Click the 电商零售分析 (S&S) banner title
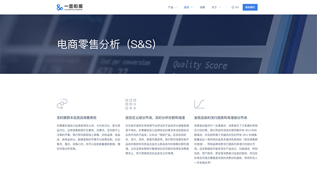This screenshot has width=317, height=178. click(x=107, y=44)
